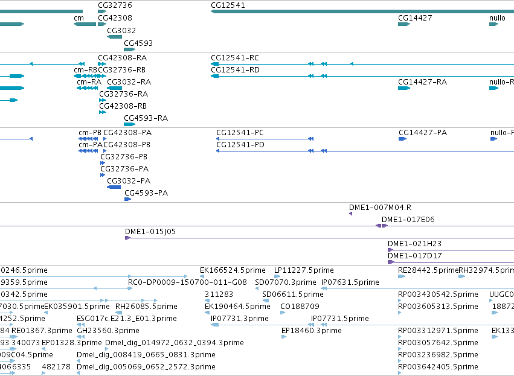Click transcript CG14427-RA label
The image size is (514, 376).
[422, 82]
